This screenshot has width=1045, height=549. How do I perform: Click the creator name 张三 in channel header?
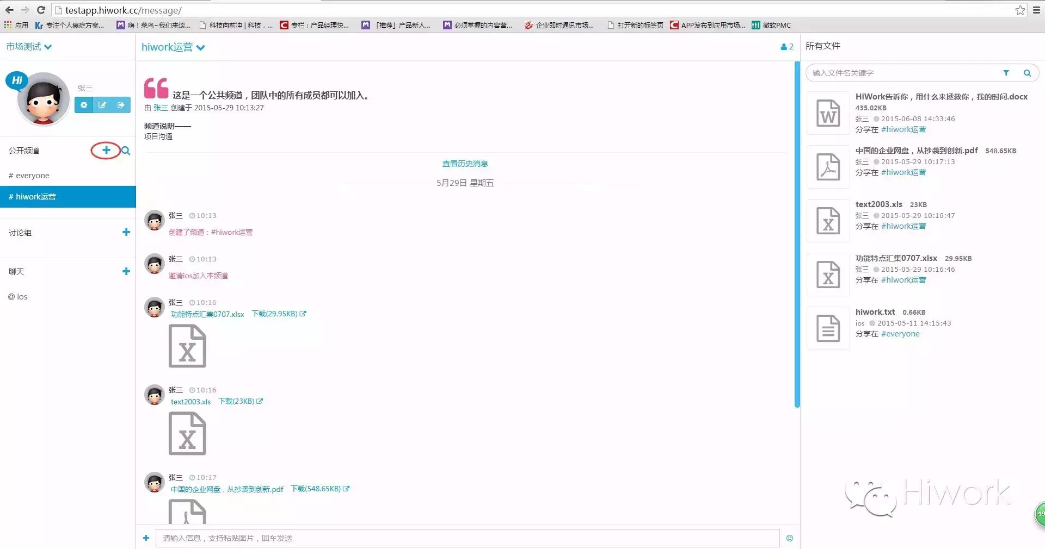point(161,108)
